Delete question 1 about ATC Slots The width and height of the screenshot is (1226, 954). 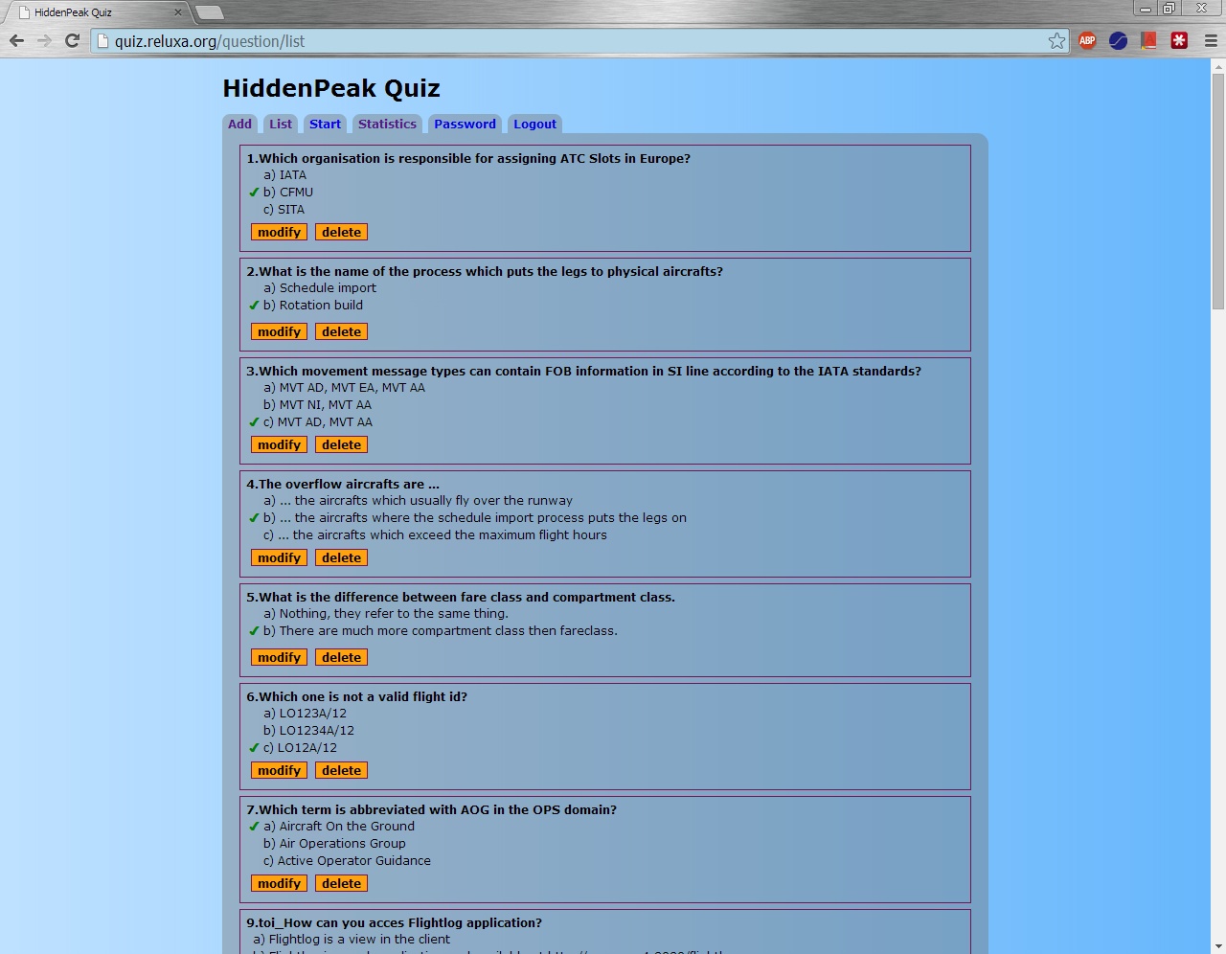coord(341,232)
